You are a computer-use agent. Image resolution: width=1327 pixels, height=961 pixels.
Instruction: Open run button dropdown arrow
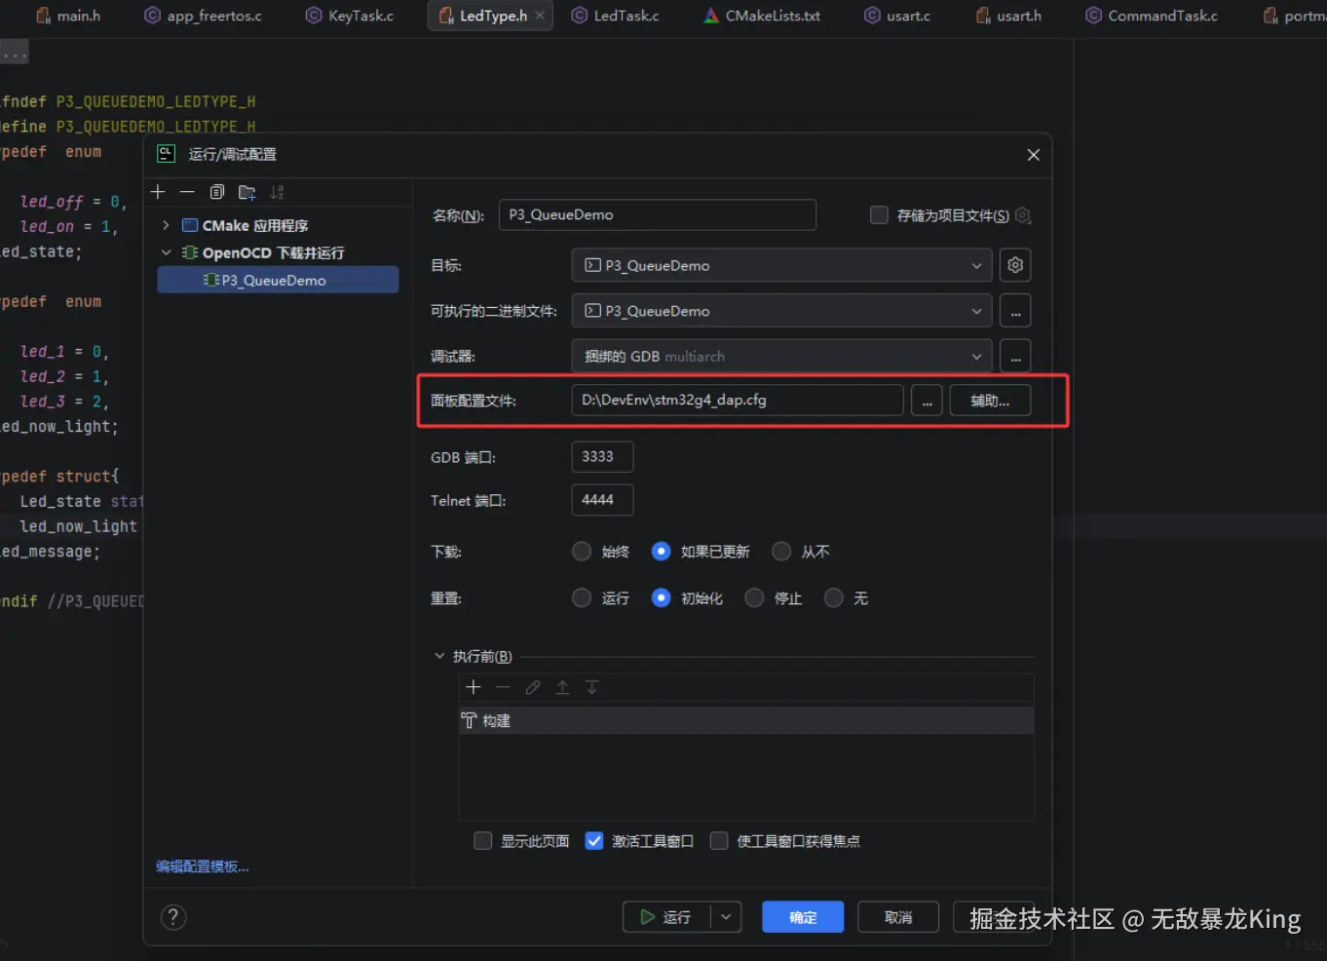coord(726,917)
